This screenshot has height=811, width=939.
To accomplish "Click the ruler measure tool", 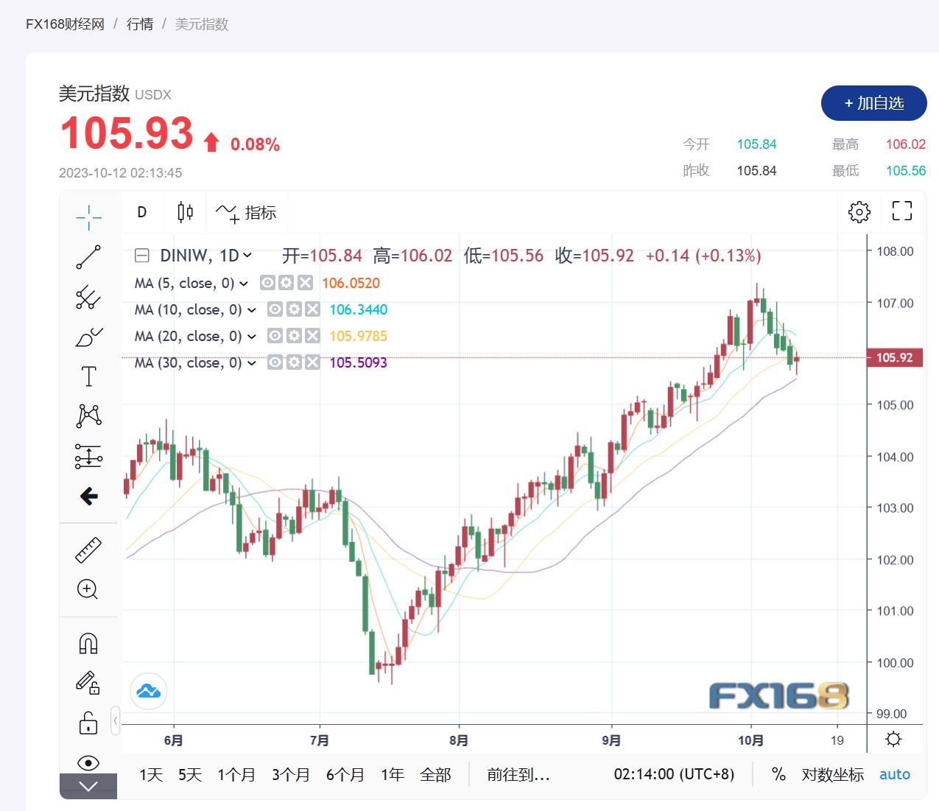I will 88,550.
